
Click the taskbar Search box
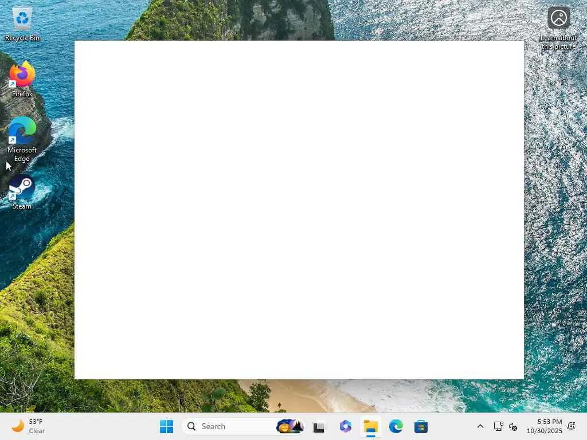coord(243,426)
